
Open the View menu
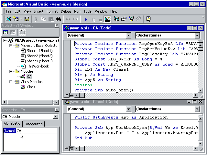[x=27, y=12]
